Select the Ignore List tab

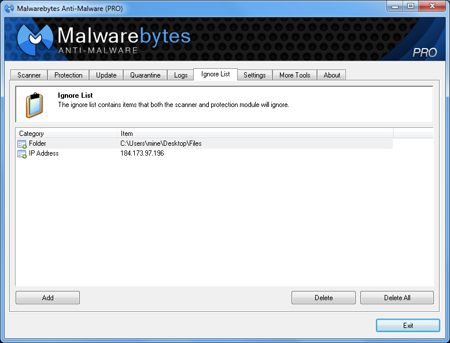[216, 75]
